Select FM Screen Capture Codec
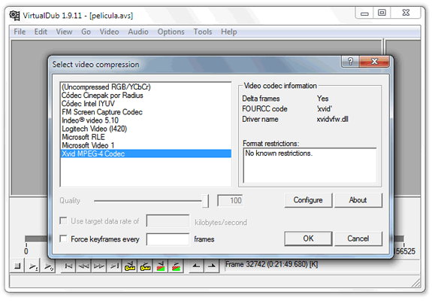Screen dimensions: 432x301 146,112
